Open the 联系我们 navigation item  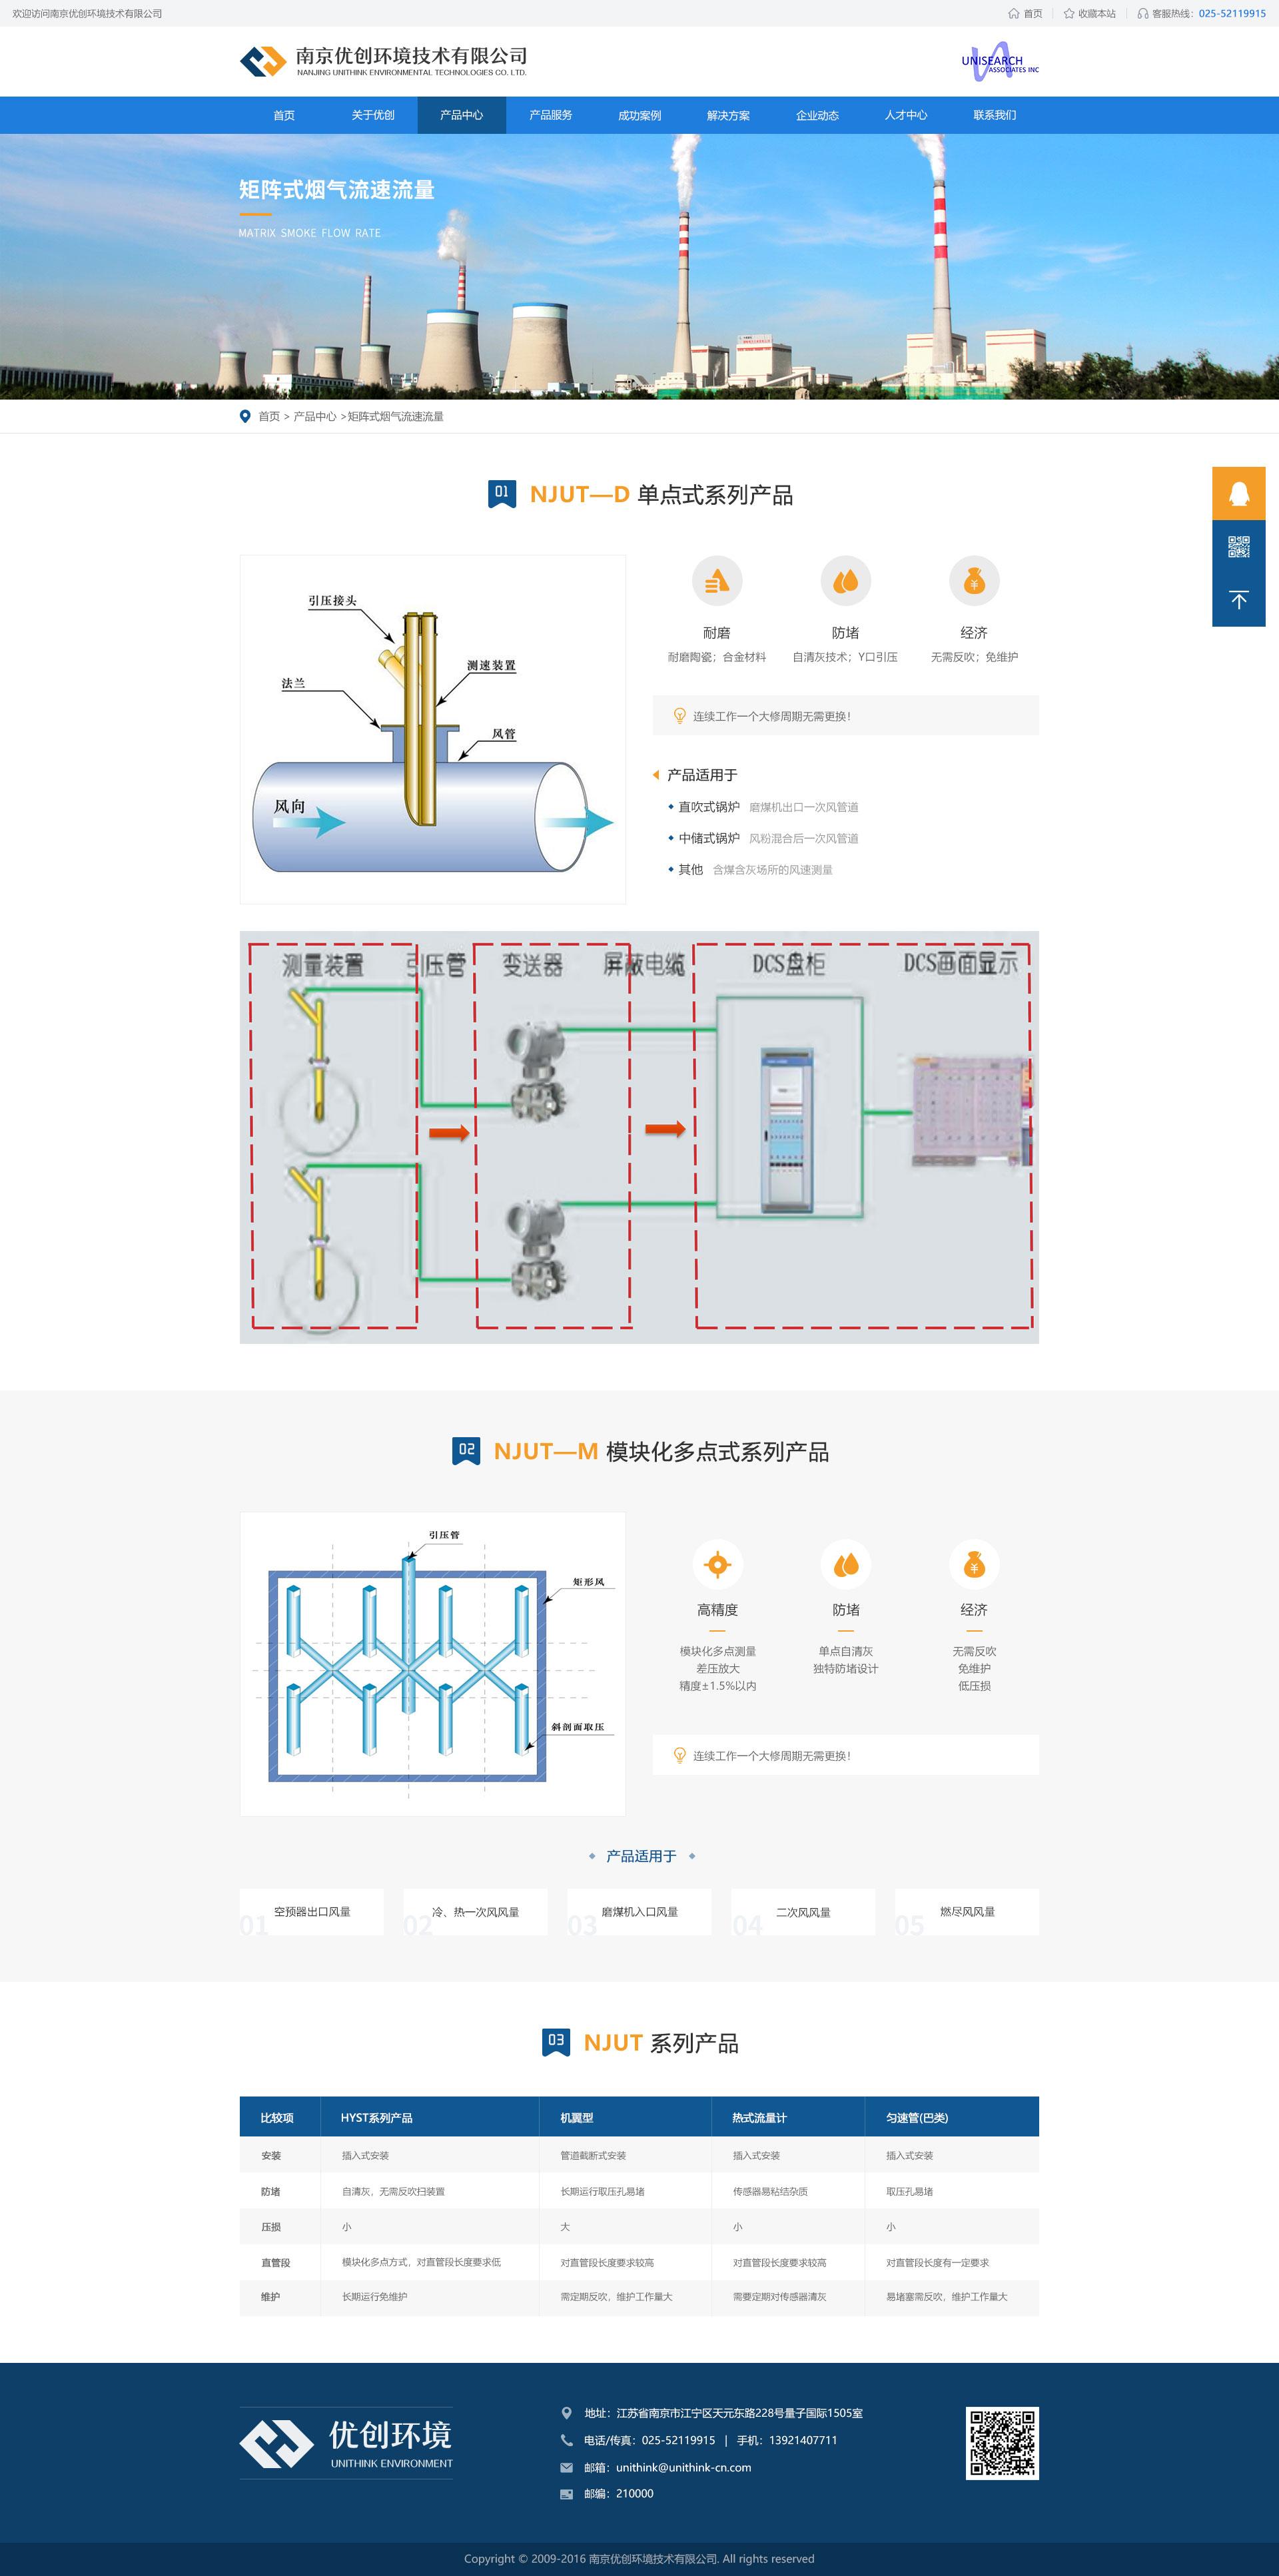coord(994,115)
